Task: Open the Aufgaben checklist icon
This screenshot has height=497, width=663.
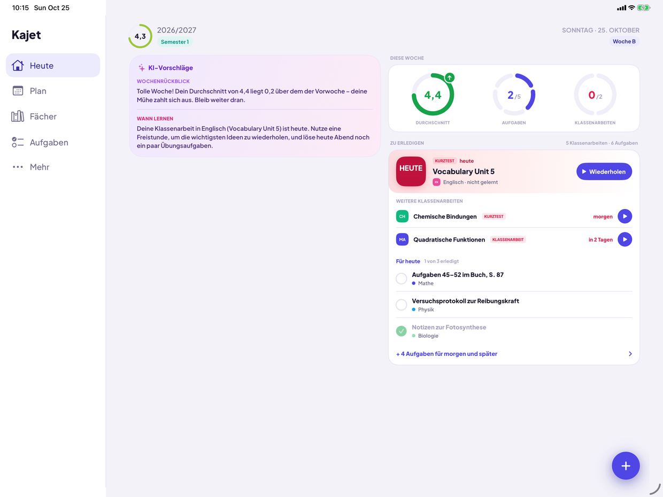Action: 18,142
